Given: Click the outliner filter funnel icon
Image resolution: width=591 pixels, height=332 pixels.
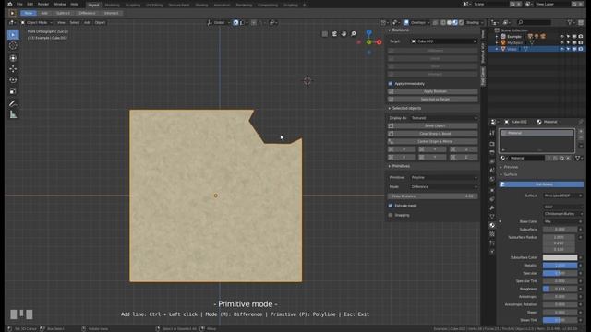Looking at the screenshot, I should click(x=571, y=22).
